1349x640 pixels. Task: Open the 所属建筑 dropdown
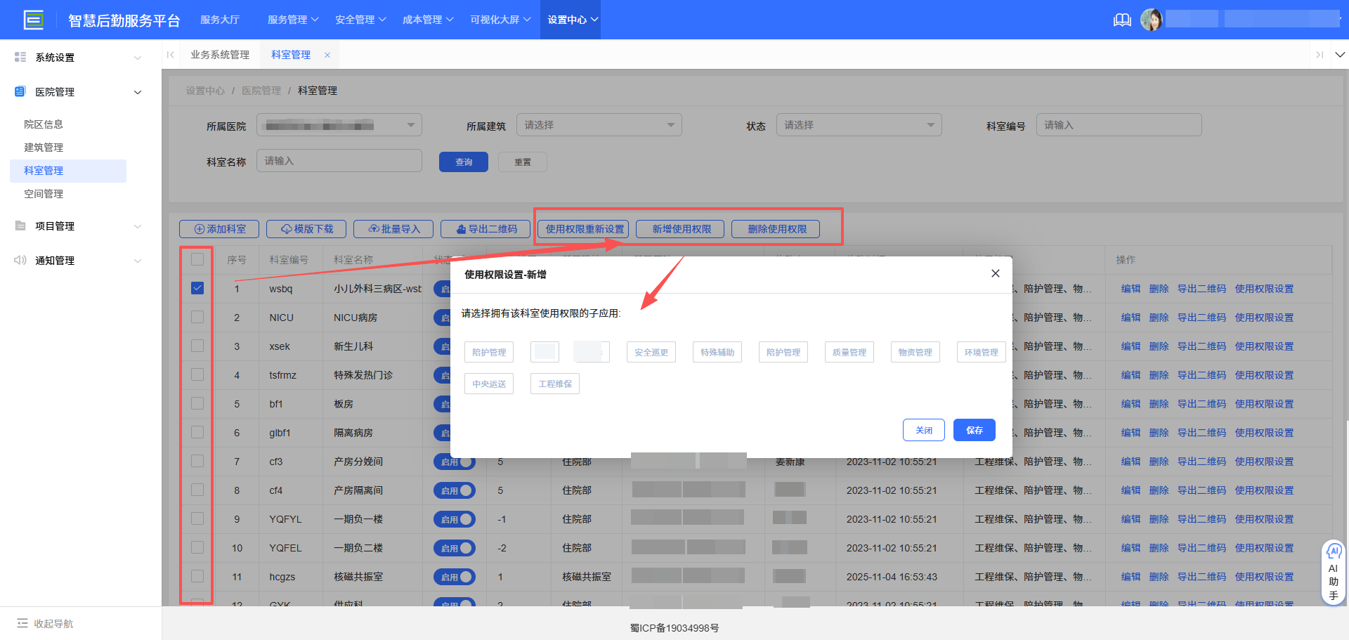pos(599,125)
